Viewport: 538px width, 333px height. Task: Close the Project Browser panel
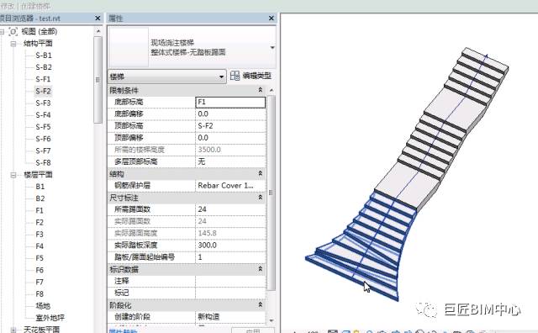point(98,18)
